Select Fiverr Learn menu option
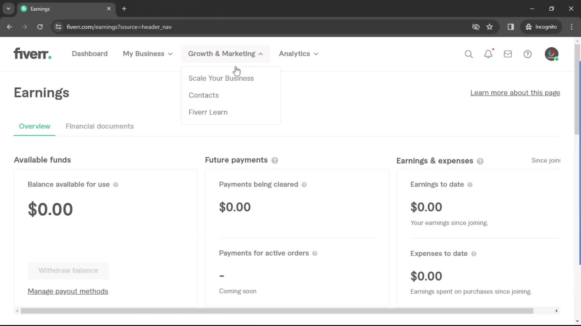Screen dimensions: 581x326 [x=208, y=112]
